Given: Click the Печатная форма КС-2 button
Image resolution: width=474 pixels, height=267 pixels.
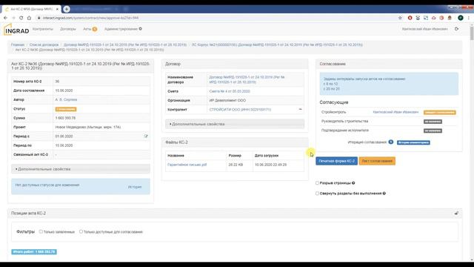Looking at the screenshot, I should click(337, 161).
